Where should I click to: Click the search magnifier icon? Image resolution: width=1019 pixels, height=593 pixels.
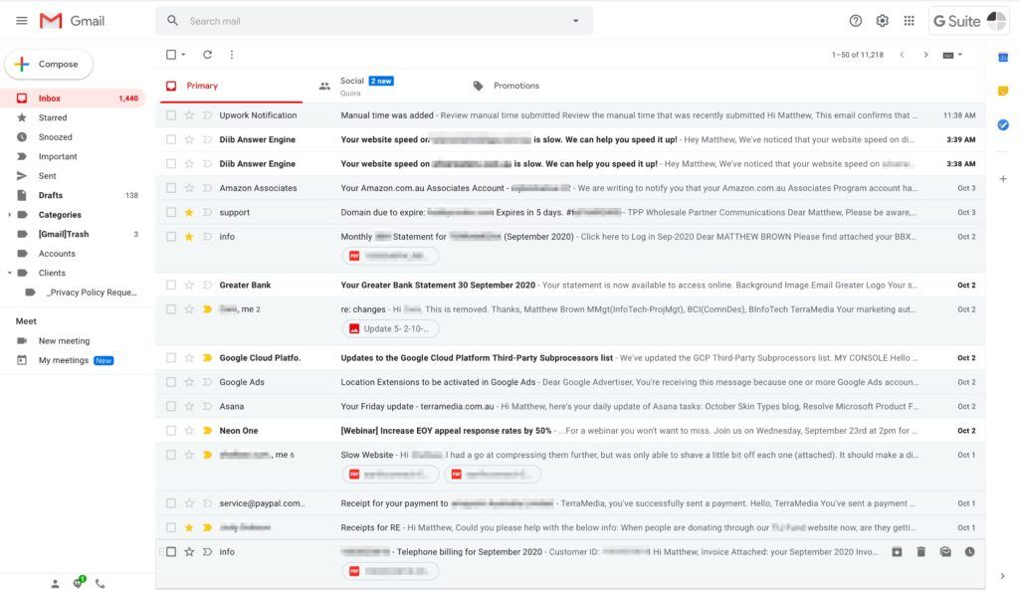(x=172, y=21)
